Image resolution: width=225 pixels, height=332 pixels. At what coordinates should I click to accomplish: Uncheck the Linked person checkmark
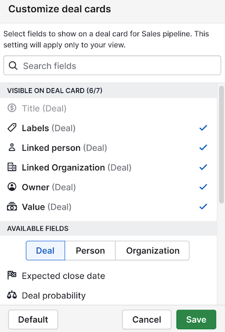[203, 147]
